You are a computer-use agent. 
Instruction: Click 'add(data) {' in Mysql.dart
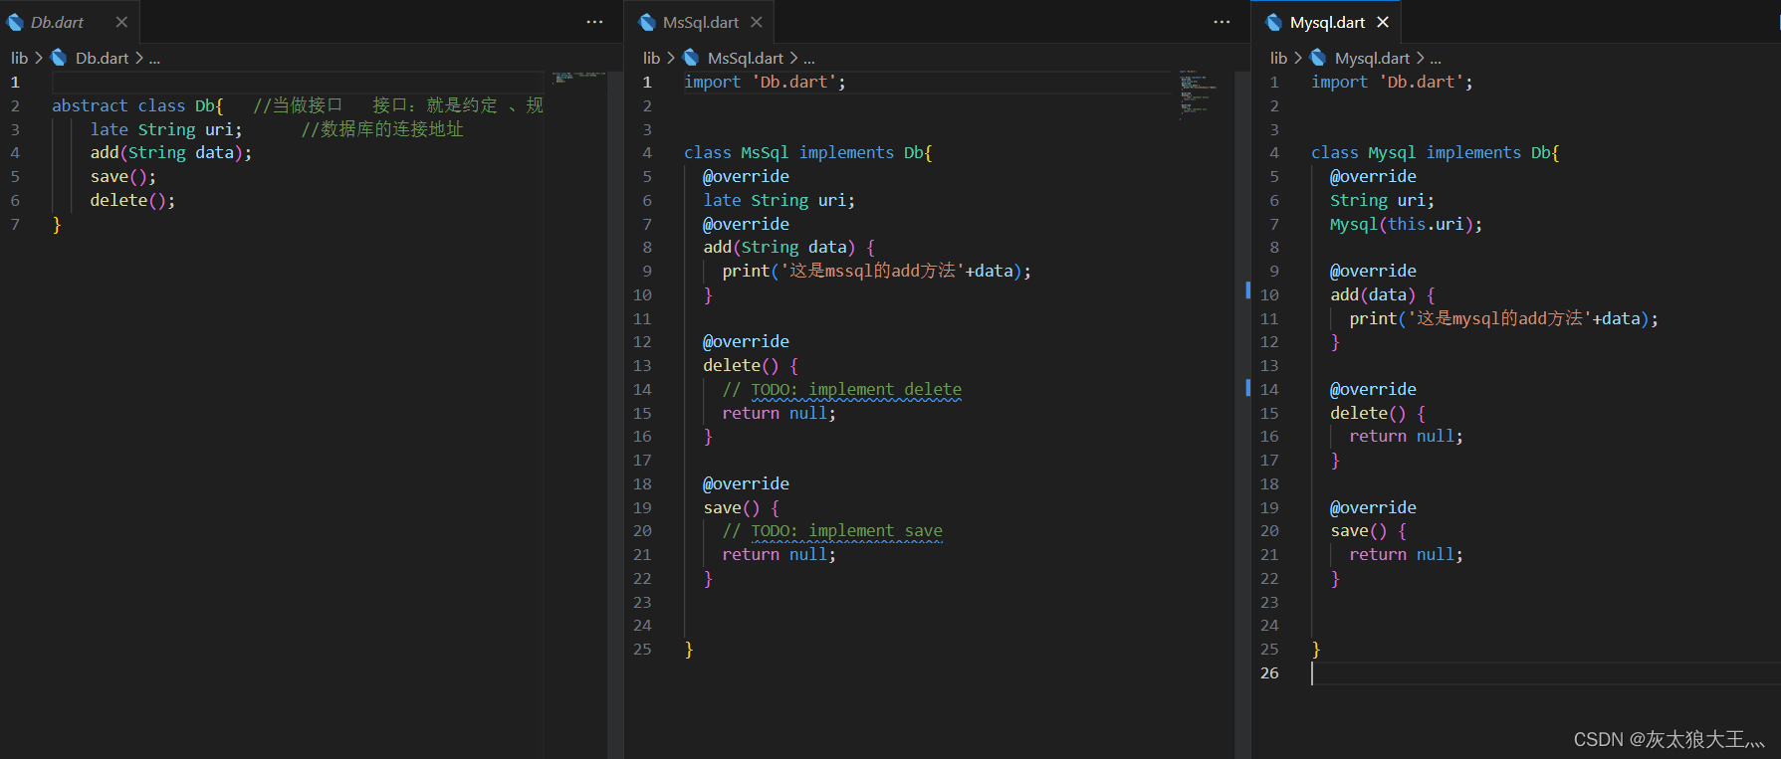[1383, 295]
